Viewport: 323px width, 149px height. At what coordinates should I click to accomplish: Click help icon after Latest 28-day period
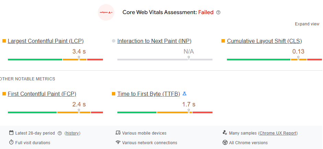[x=60, y=133]
